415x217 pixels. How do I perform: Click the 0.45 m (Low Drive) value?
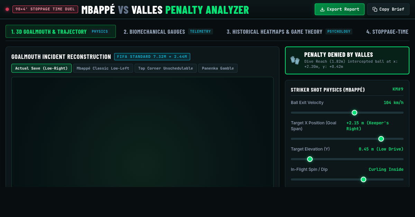click(x=381, y=149)
